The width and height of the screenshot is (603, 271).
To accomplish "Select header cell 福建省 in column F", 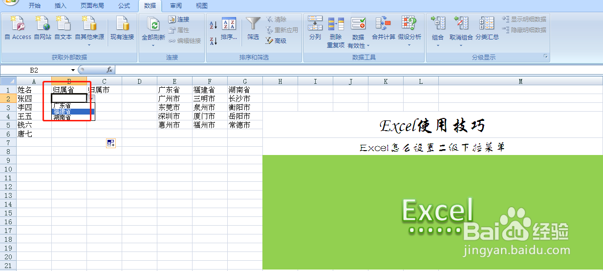I will click(210, 90).
